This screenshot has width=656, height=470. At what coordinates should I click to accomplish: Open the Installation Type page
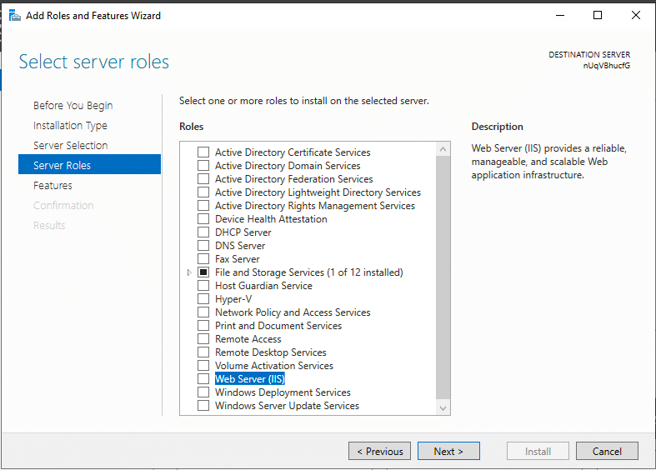pos(70,126)
